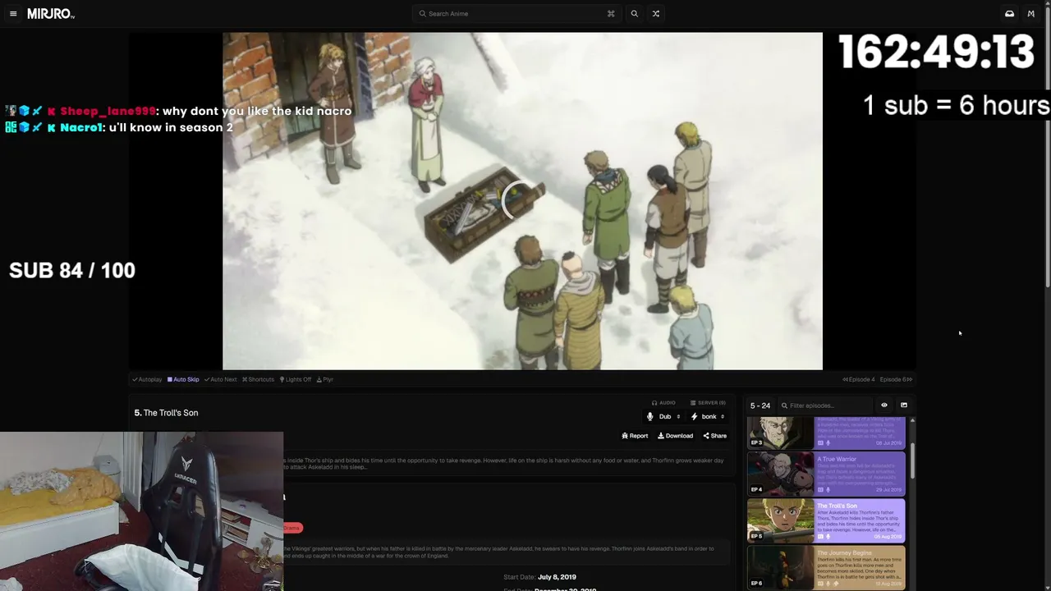The width and height of the screenshot is (1051, 591).
Task: Download the episode
Action: (x=675, y=436)
